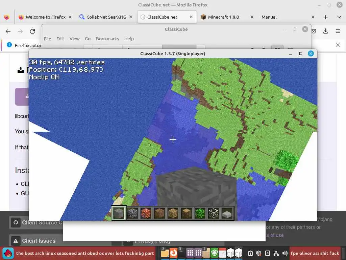The height and width of the screenshot is (260, 346).
Task: Select the stone slab in the hotbar
Action: point(227,213)
